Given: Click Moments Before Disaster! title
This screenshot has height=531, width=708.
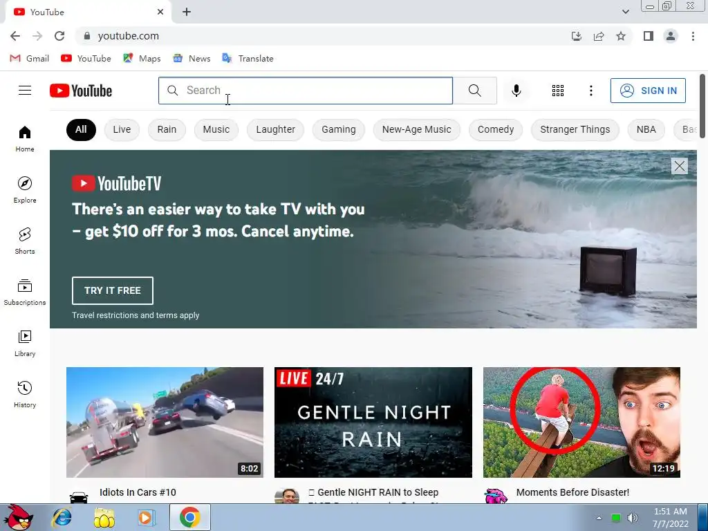Looking at the screenshot, I should pos(572,492).
